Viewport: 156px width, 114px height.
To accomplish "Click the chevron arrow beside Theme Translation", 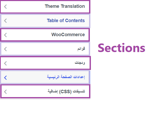I will (x=5, y=7).
